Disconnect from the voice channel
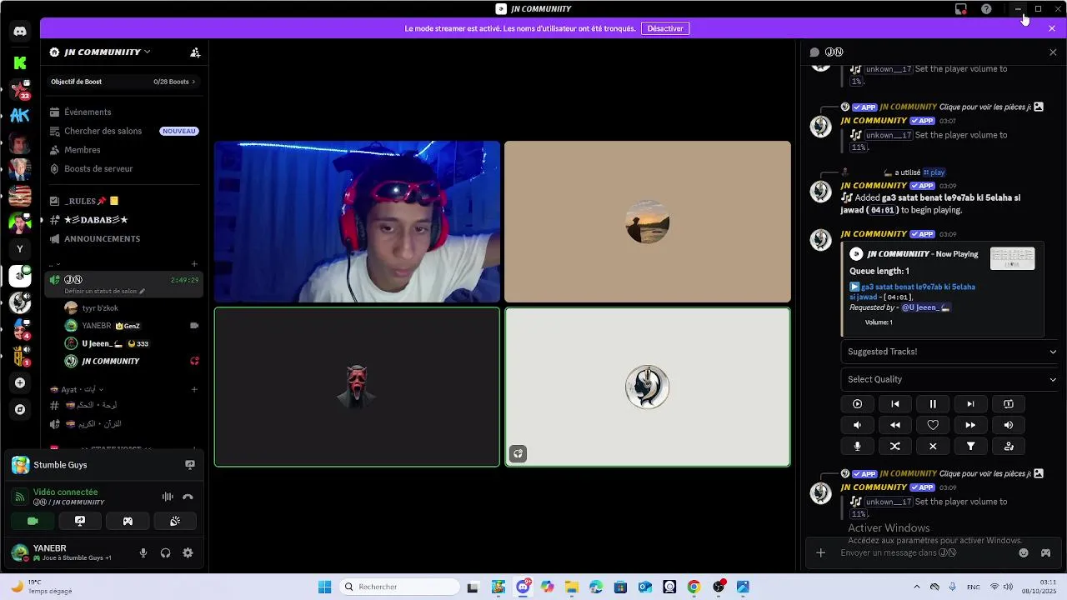 [x=188, y=497]
